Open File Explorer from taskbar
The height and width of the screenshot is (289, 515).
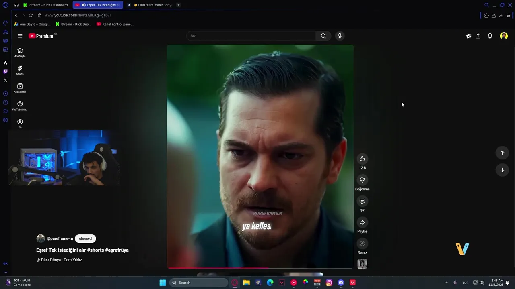(246, 283)
